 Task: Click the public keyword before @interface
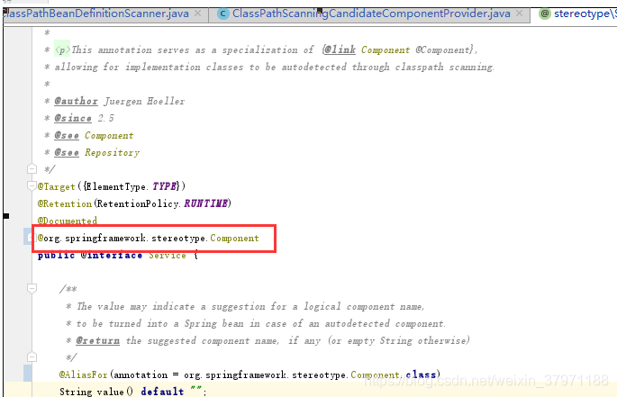(x=56, y=256)
